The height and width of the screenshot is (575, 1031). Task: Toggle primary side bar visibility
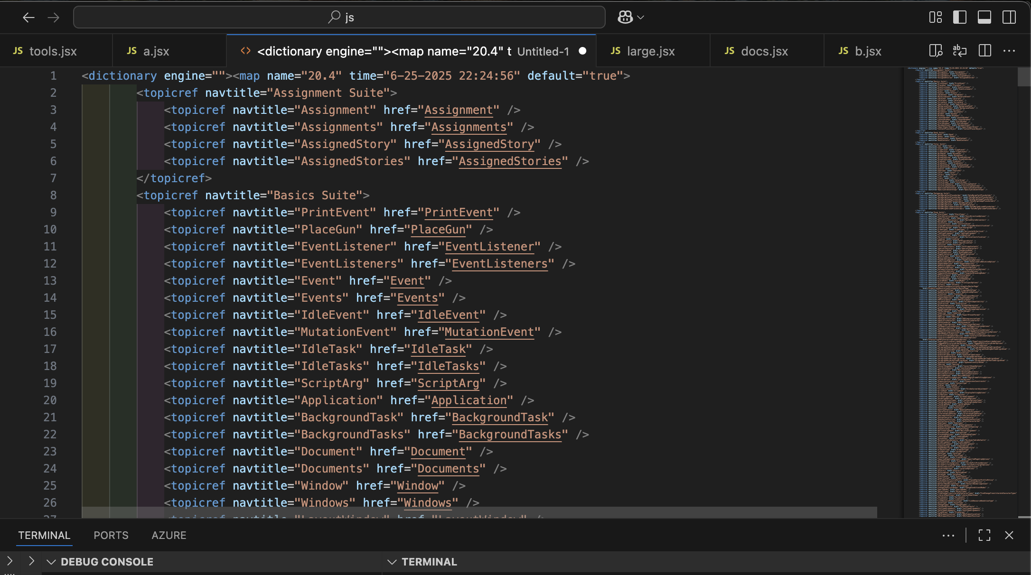click(960, 18)
